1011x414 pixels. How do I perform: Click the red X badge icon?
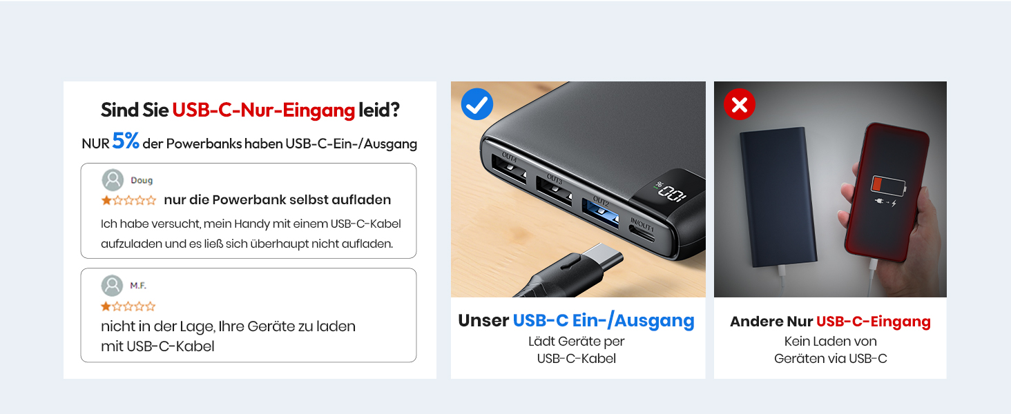point(739,104)
